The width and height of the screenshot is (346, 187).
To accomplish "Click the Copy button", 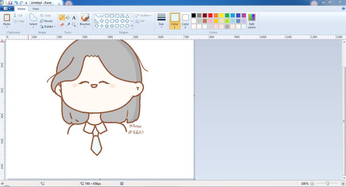I will click(19, 21).
